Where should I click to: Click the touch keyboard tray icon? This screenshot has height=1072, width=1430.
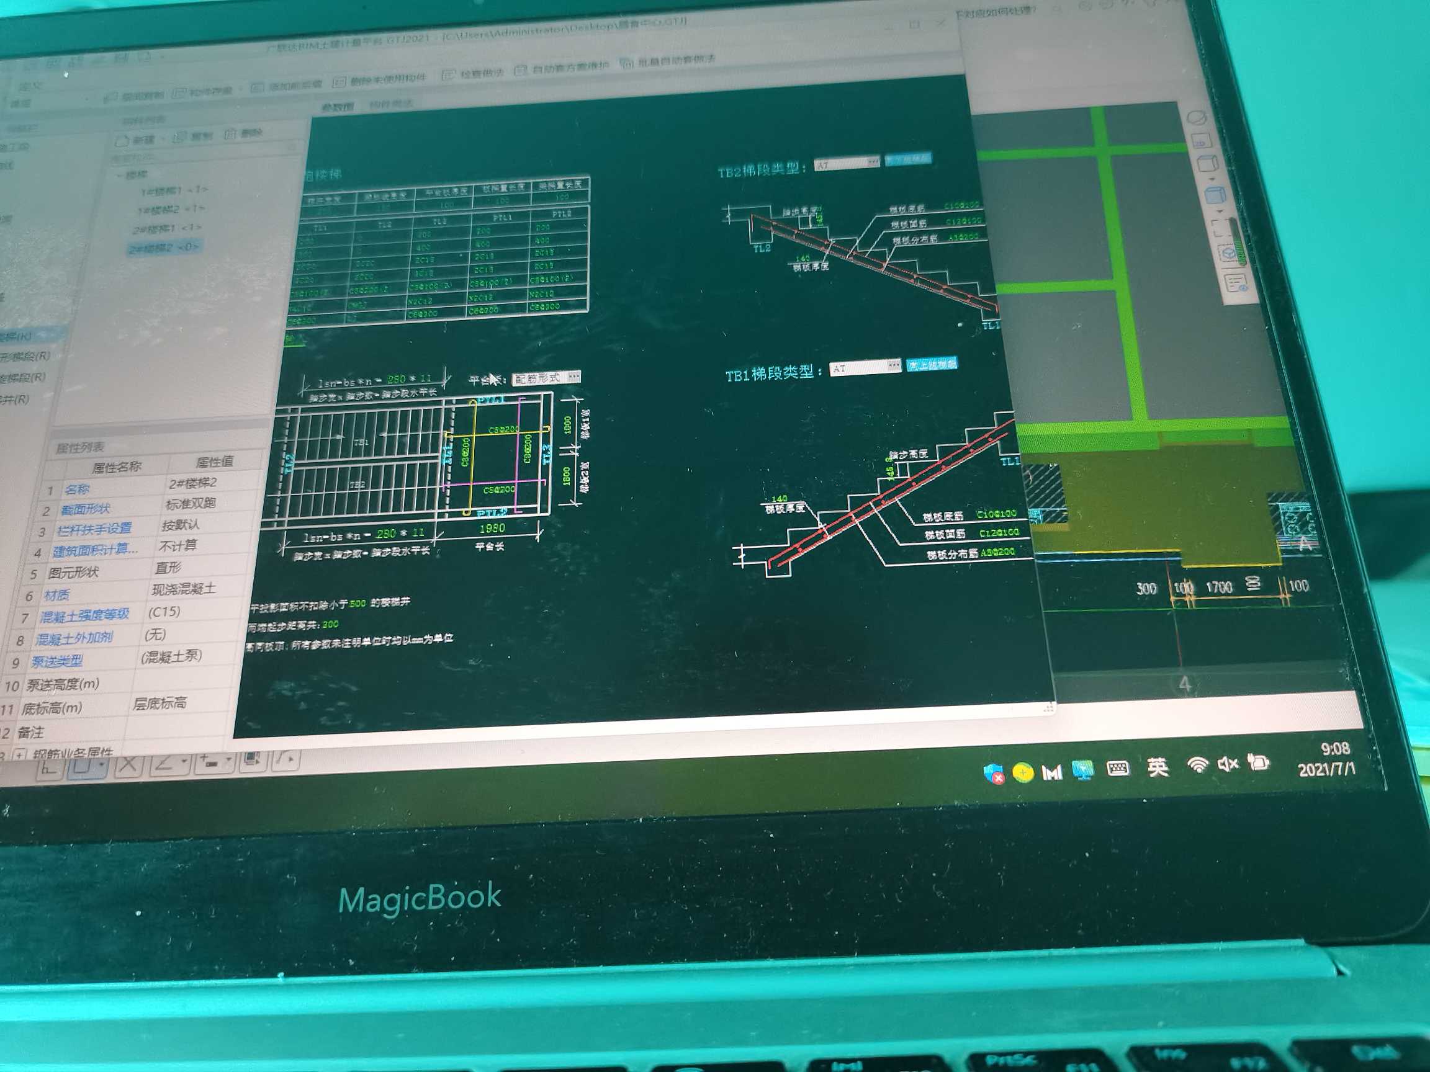tap(1118, 768)
